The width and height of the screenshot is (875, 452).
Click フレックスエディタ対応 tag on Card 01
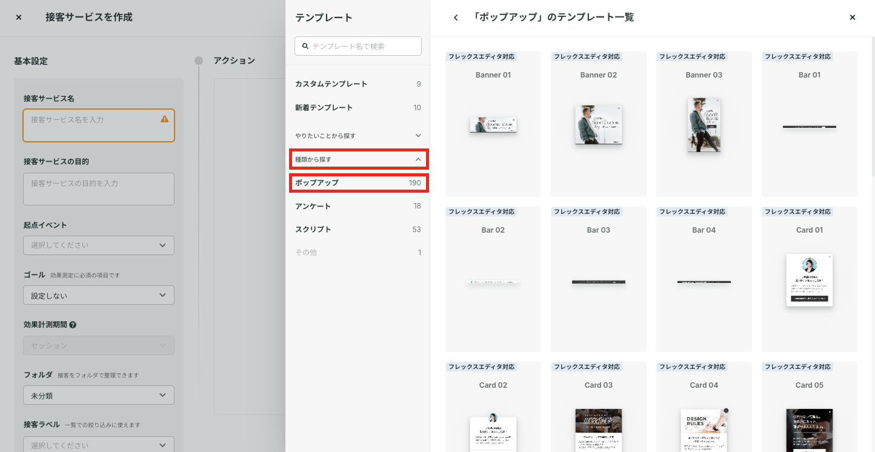click(797, 212)
